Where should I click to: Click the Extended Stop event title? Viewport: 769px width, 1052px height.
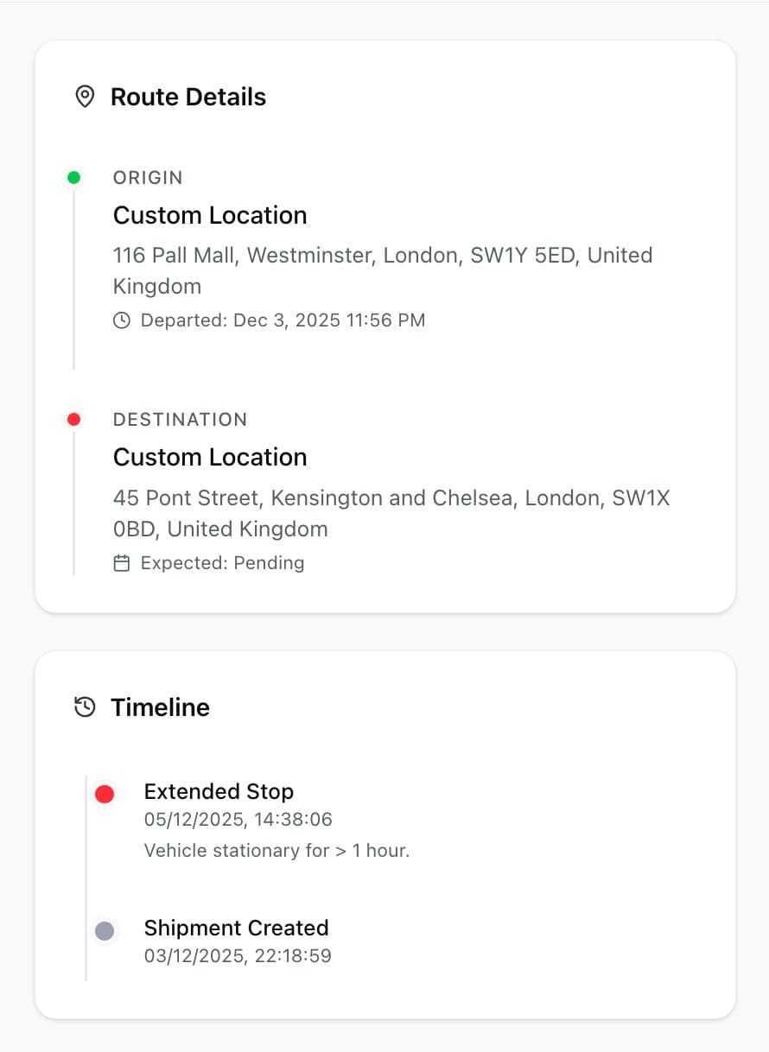[219, 791]
